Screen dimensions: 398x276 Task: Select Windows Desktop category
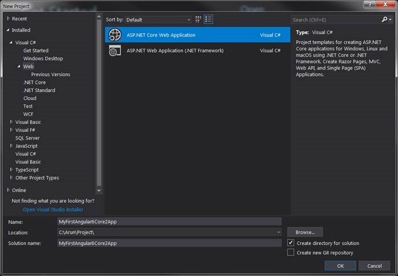(x=43, y=58)
